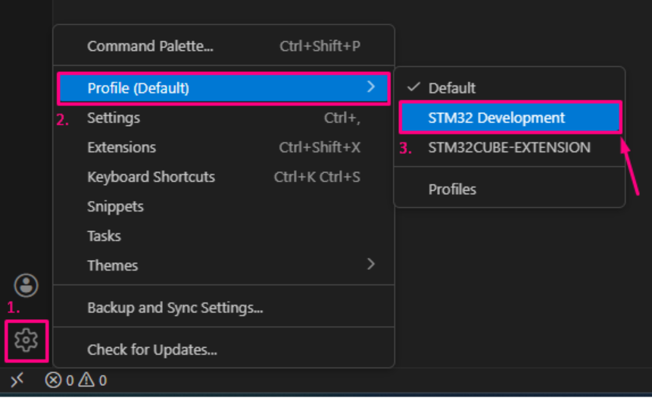Activate the STM32CUBE-EXTENSION profile
The width and height of the screenshot is (652, 398).
[x=509, y=147]
